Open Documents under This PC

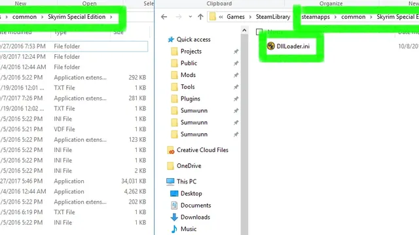196,205
